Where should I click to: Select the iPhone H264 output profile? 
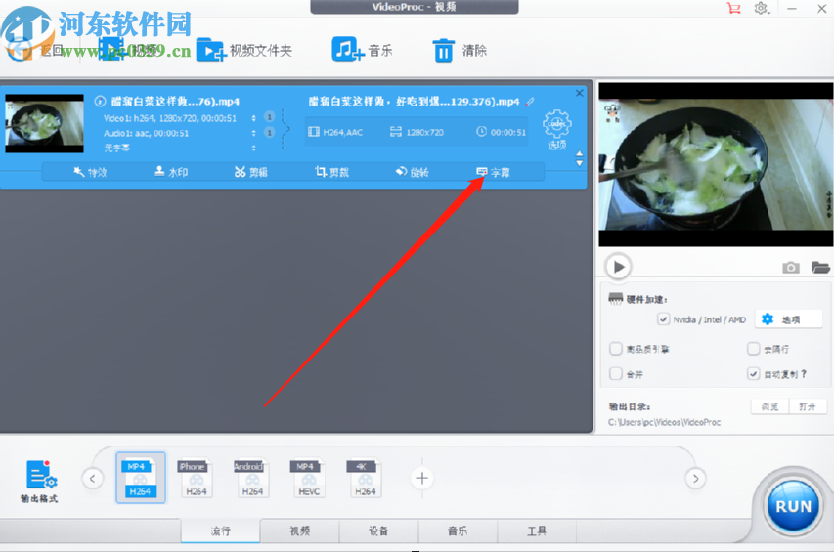click(195, 478)
